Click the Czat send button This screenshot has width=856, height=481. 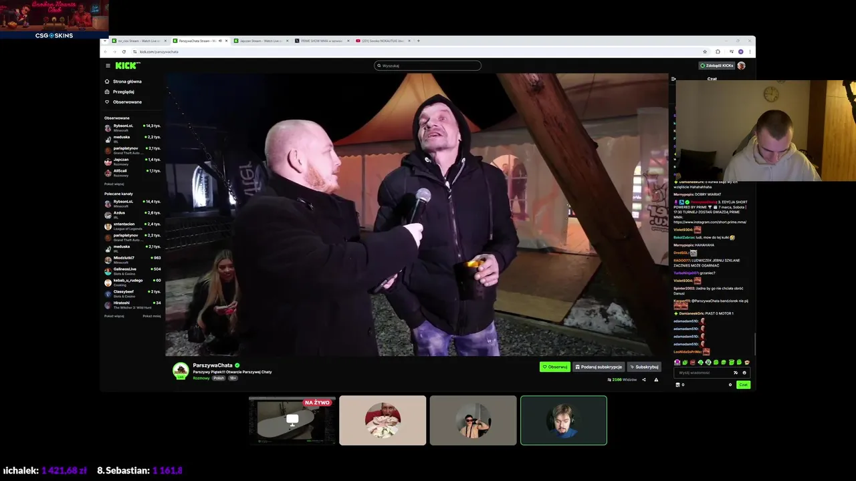[743, 385]
